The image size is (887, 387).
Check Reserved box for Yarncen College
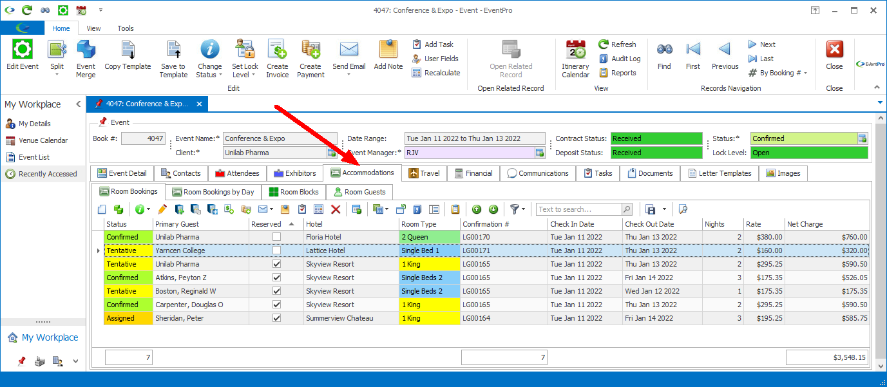click(x=277, y=250)
